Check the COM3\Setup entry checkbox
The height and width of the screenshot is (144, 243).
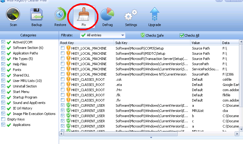63,48
